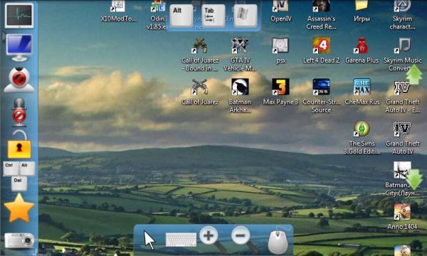Zoom out with the minus magnifier
This screenshot has height=256, width=427.
[245, 239]
